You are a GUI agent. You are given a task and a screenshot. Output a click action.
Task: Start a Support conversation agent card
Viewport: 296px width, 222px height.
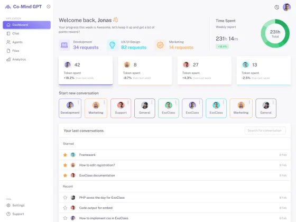click(x=121, y=108)
